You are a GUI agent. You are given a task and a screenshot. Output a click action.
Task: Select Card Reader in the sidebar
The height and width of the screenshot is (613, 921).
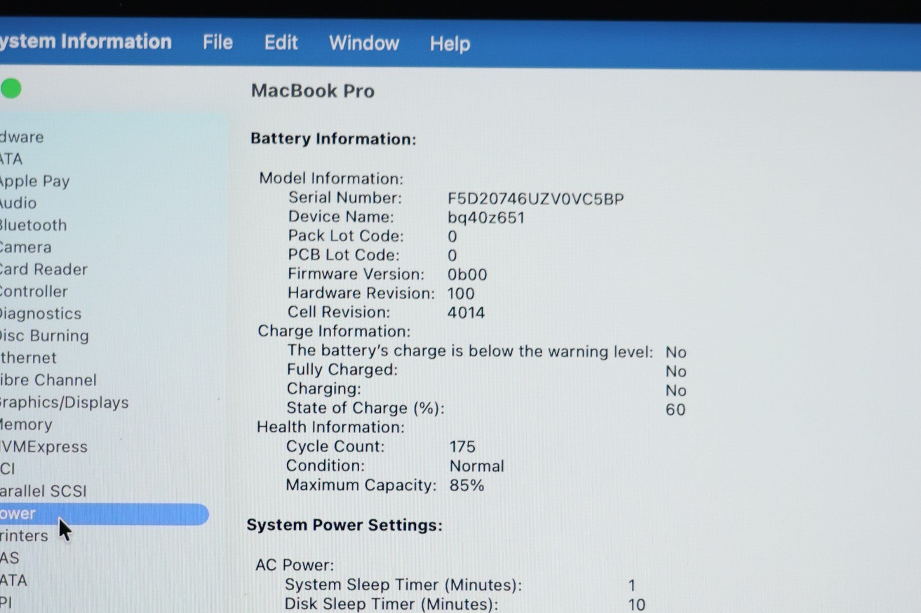(44, 270)
